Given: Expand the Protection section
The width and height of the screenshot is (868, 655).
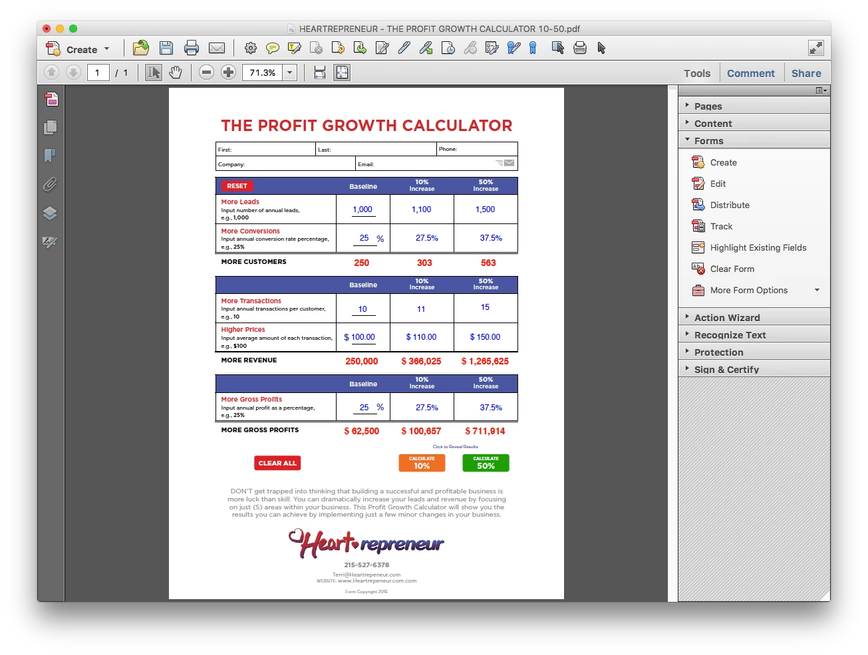Looking at the screenshot, I should click(x=754, y=352).
